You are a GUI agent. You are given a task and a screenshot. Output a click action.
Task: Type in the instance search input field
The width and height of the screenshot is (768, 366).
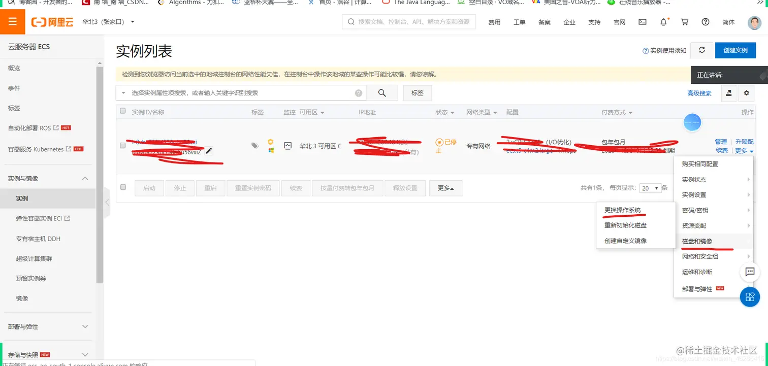tap(229, 93)
